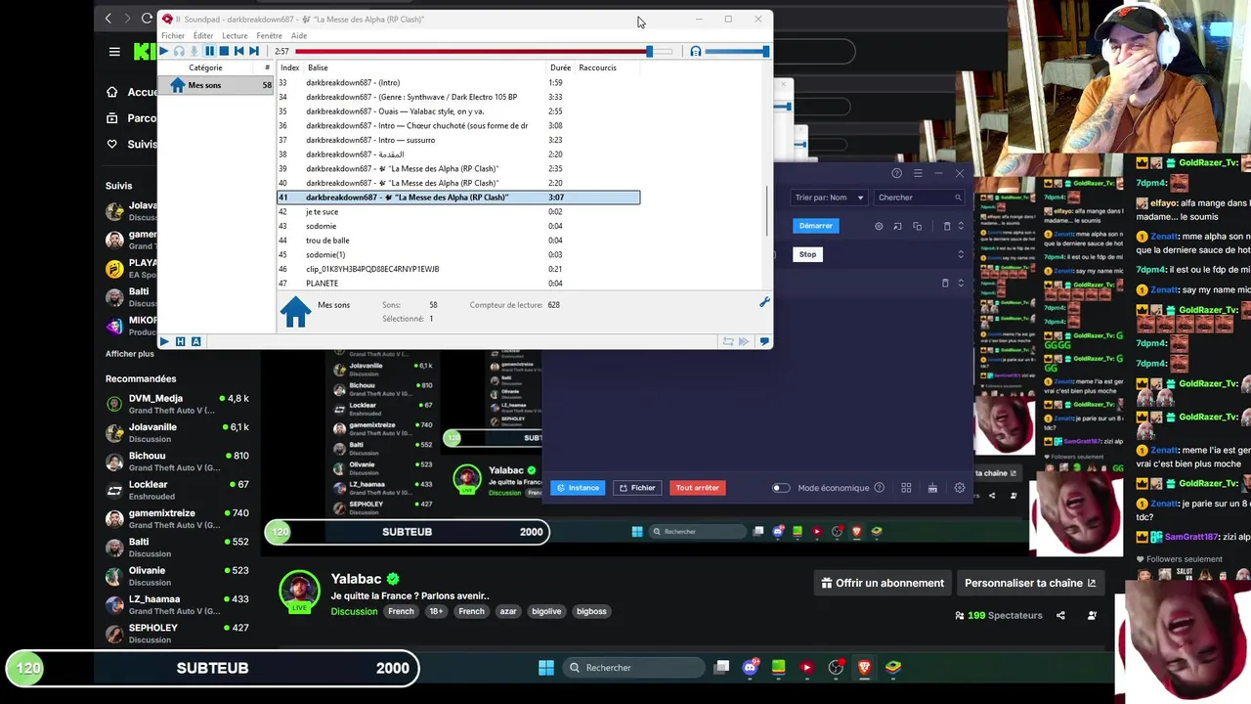This screenshot has width=1251, height=704.
Task: Click the headphones playback icon in Soundpad toolbar
Action: (179, 51)
